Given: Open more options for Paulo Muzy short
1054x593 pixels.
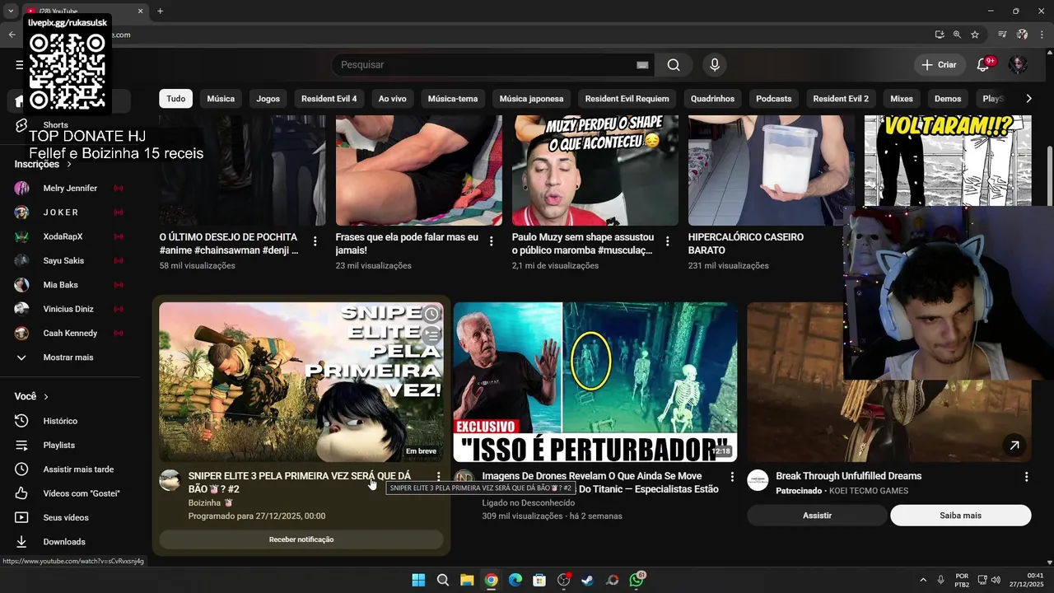Looking at the screenshot, I should [668, 241].
